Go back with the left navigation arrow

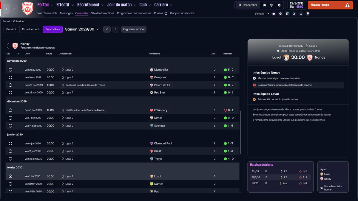coord(7,9)
